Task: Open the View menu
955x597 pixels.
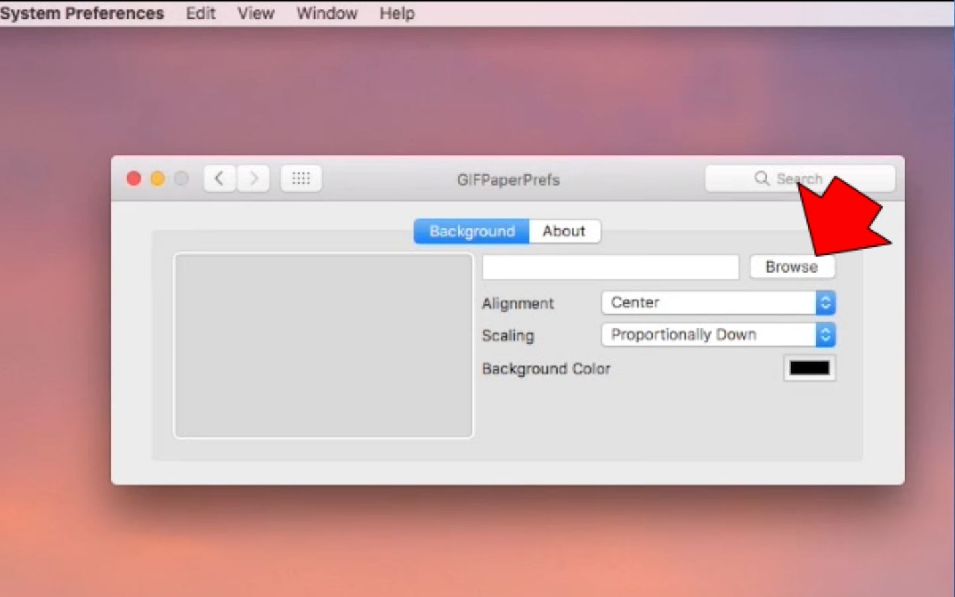Action: coord(256,13)
